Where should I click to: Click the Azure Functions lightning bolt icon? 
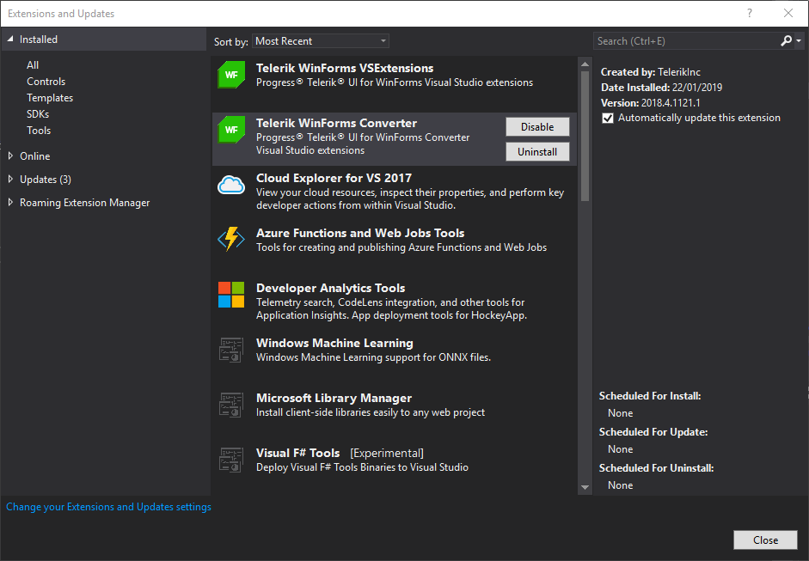231,239
